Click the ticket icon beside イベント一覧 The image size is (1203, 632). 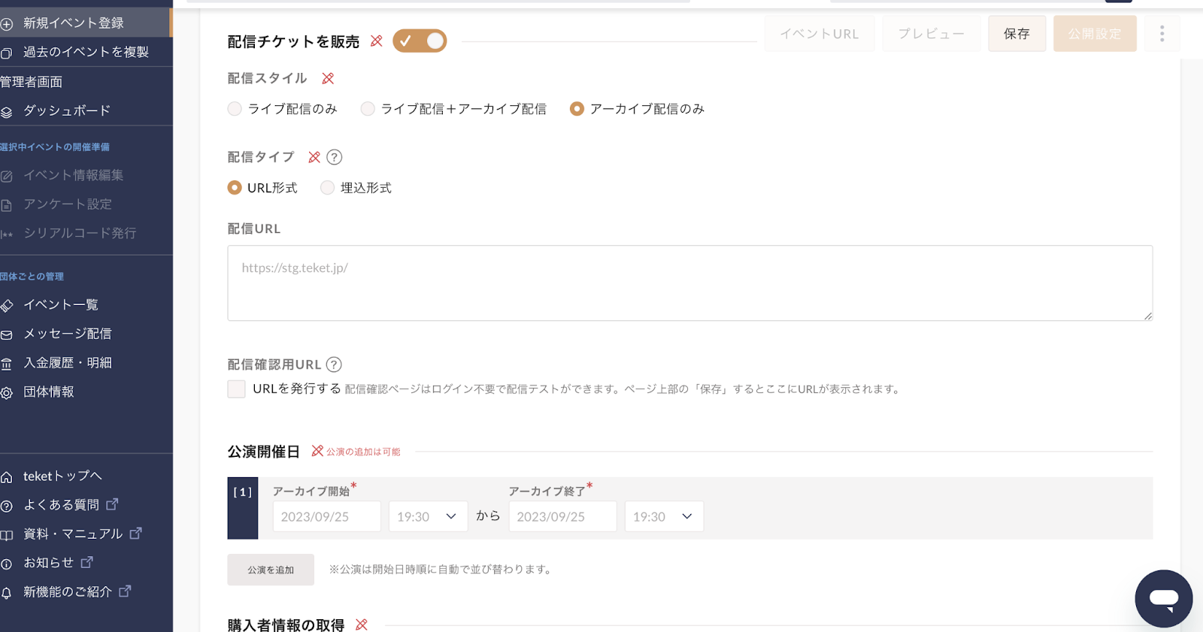pyautogui.click(x=7, y=306)
